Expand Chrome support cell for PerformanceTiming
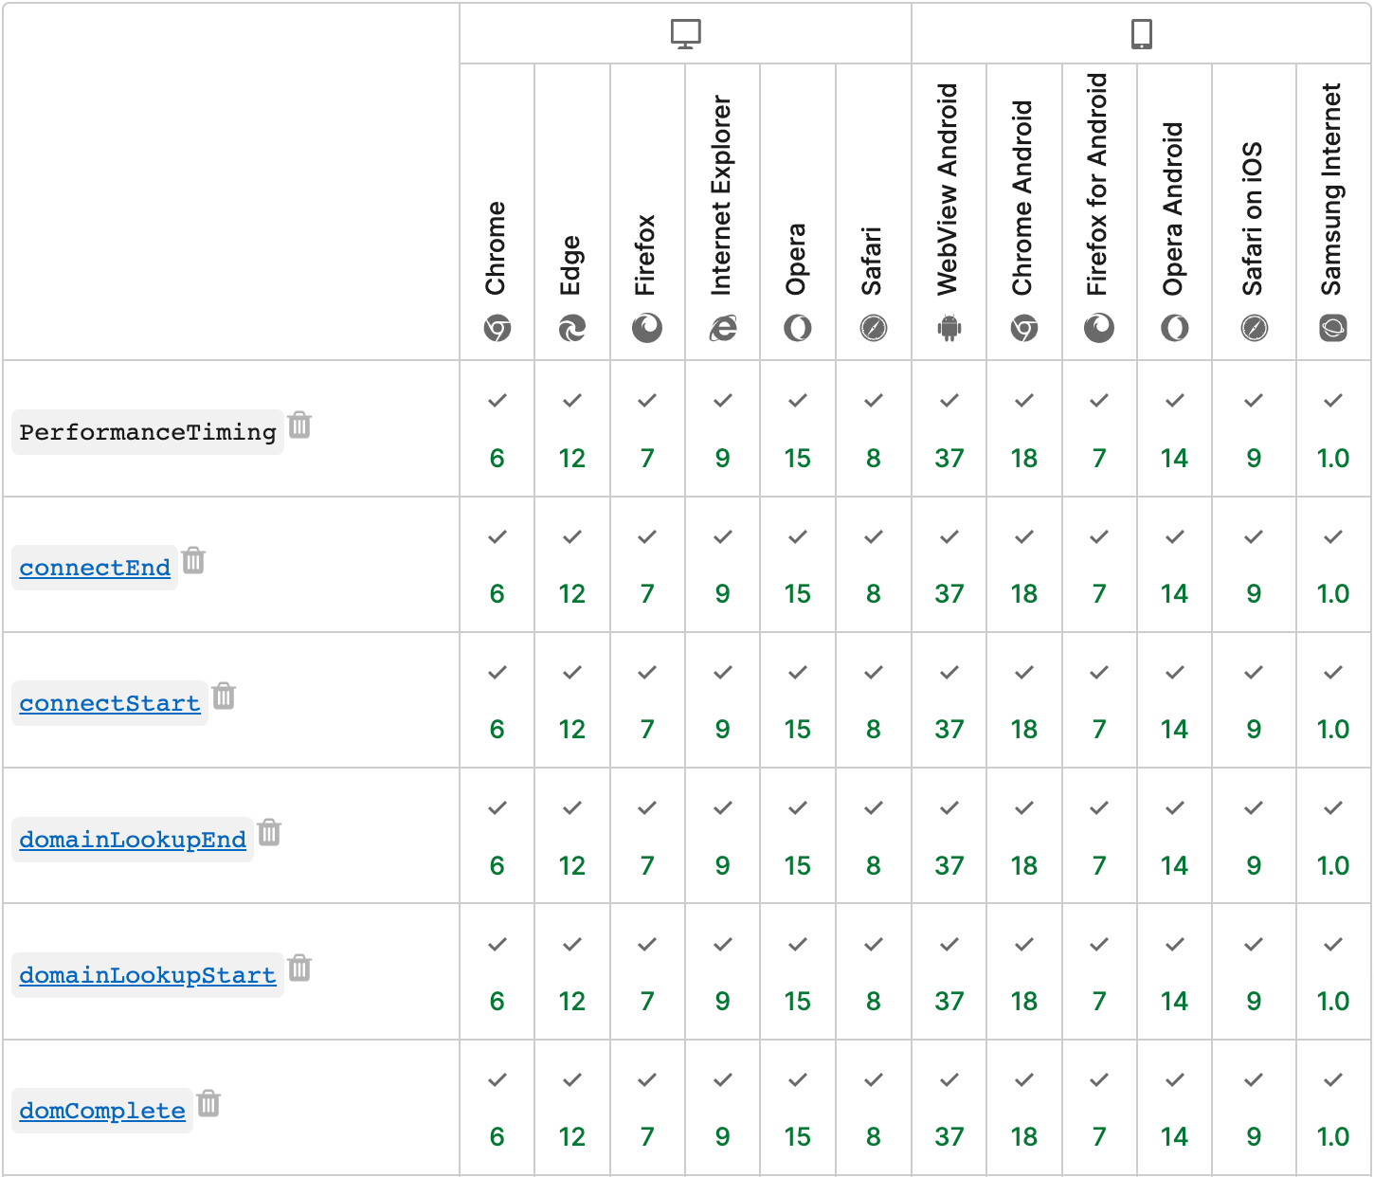The image size is (1374, 1177). click(x=497, y=428)
